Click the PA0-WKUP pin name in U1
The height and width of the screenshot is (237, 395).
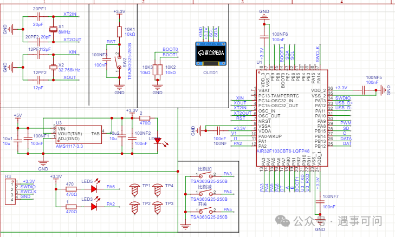(x=270, y=136)
